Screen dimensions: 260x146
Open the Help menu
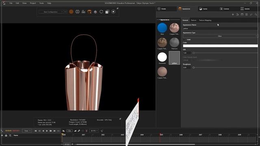49,3
